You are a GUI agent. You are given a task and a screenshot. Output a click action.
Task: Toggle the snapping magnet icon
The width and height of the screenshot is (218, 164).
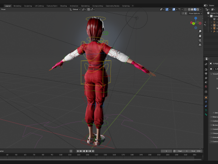(89, 10)
